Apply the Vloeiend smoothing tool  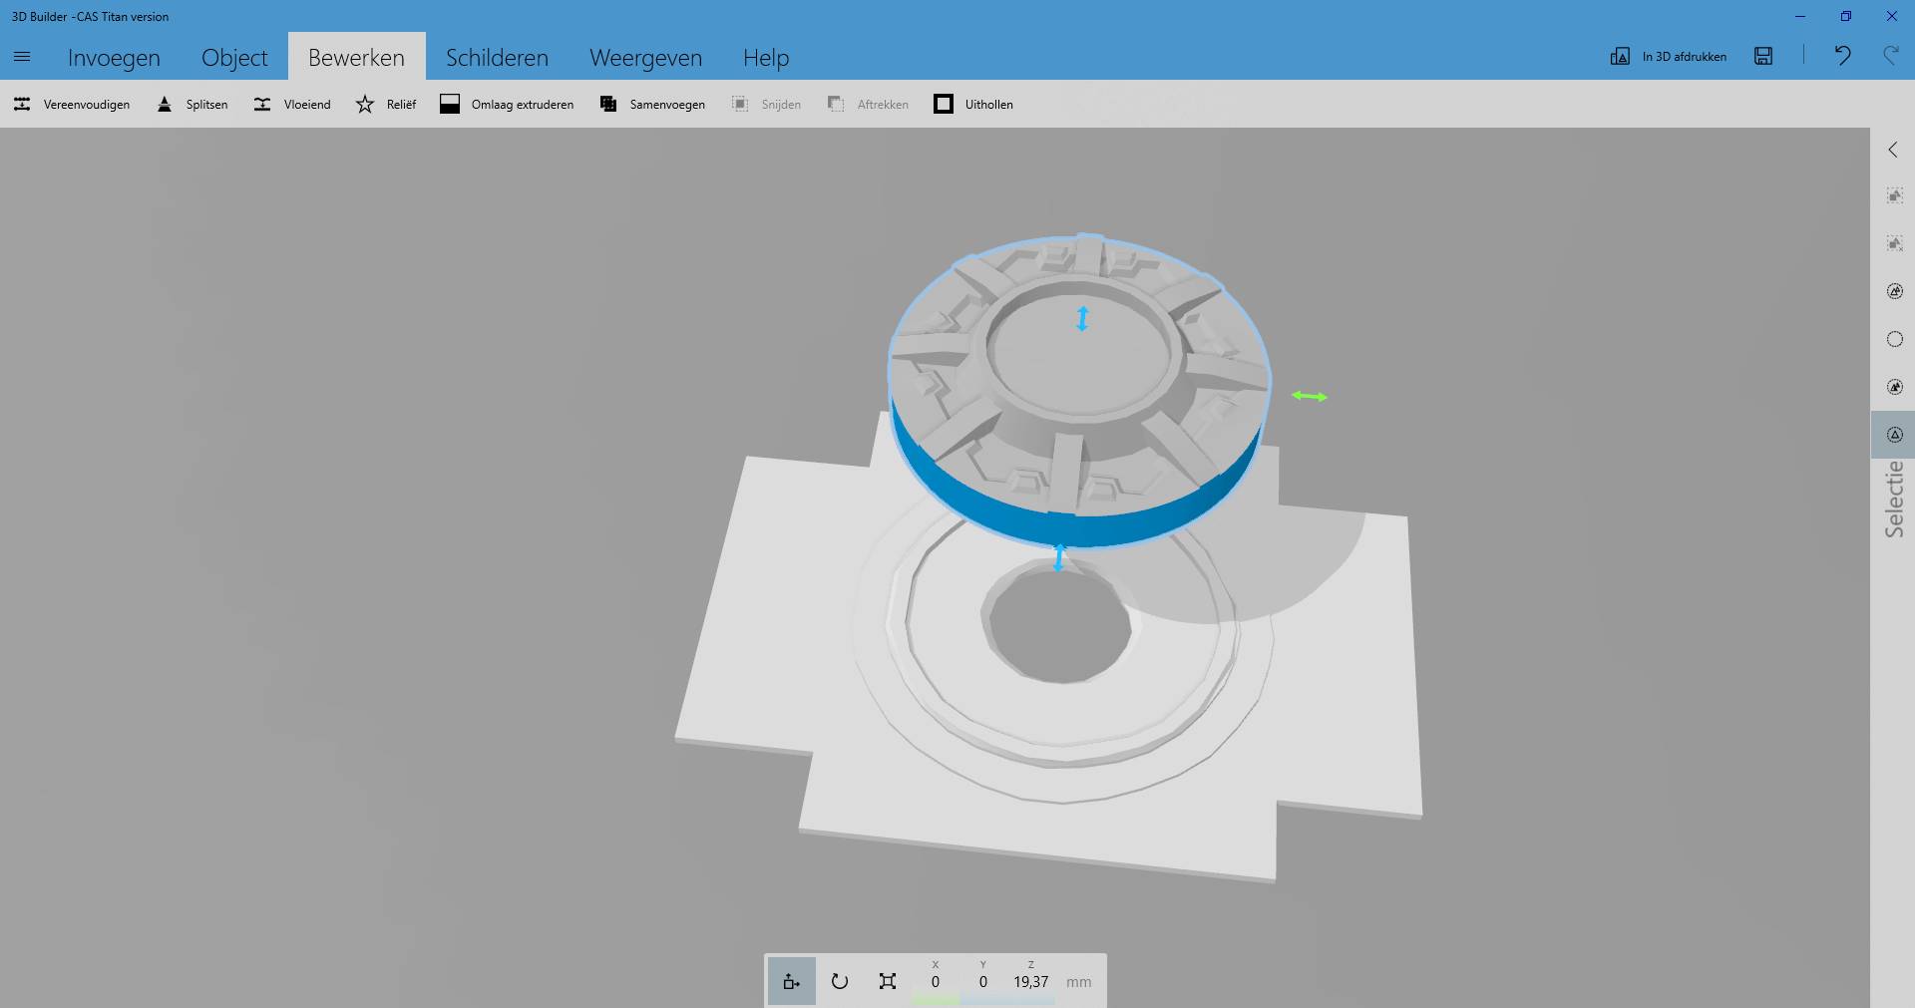(291, 105)
